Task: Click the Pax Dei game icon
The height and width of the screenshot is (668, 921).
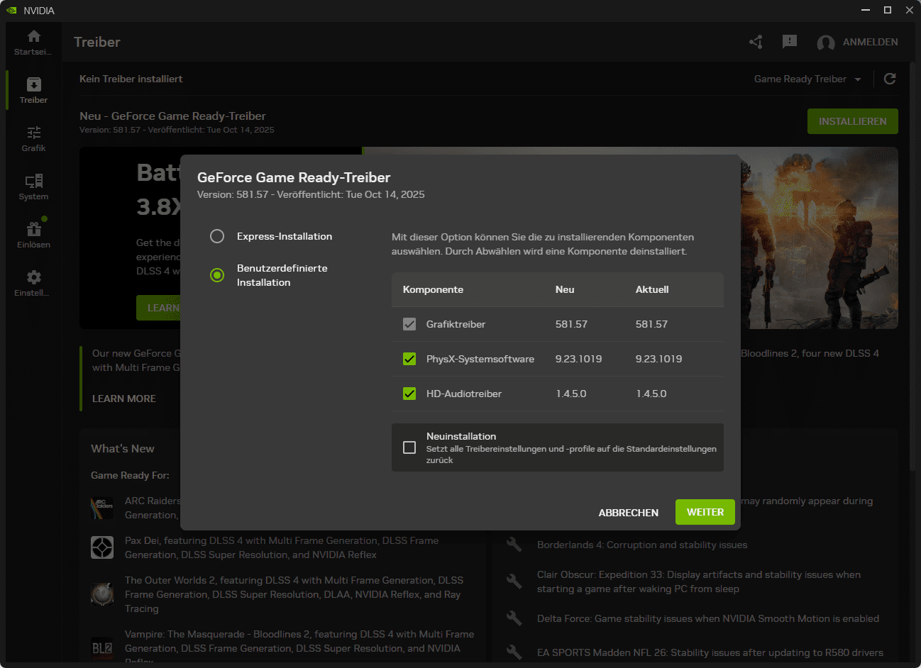Action: [x=102, y=547]
